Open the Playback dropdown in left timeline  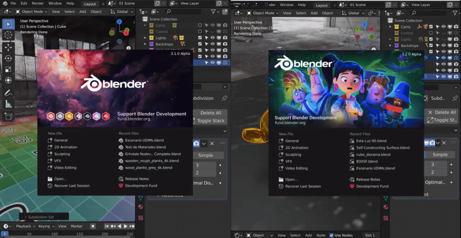[x=25, y=226]
